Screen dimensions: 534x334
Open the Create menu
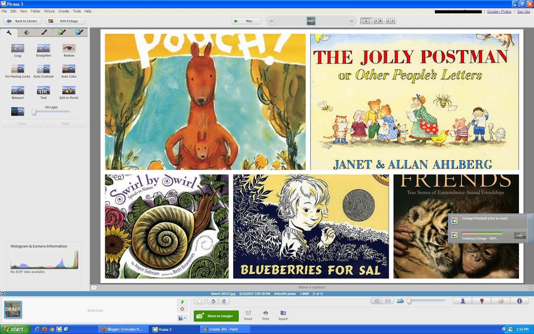click(x=64, y=11)
